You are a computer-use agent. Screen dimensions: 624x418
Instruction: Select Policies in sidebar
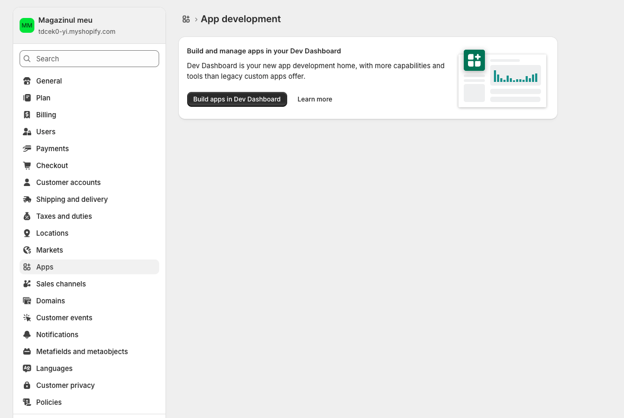[x=89, y=402]
